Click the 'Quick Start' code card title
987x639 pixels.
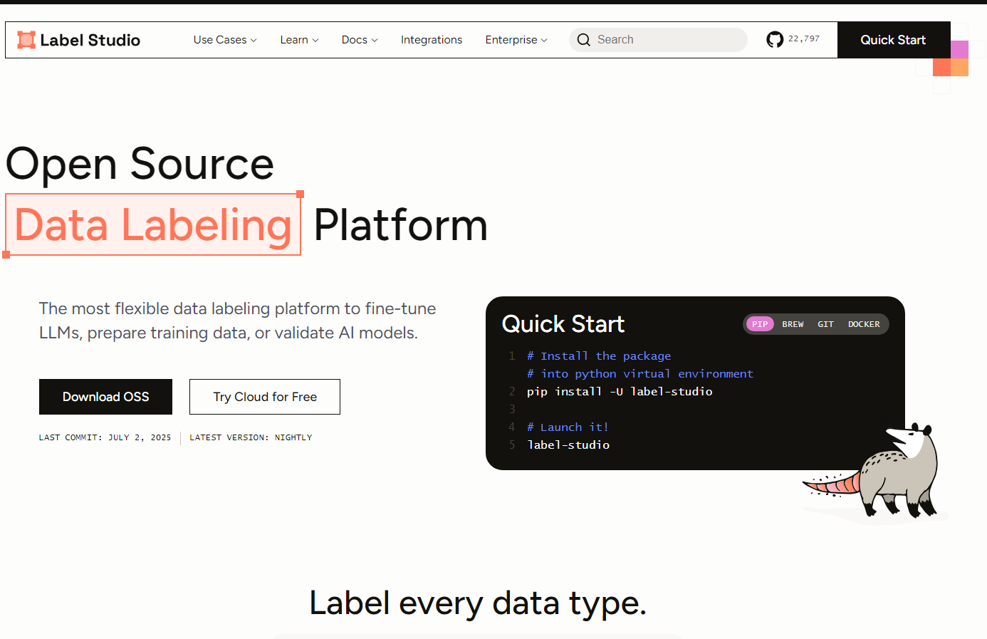[x=563, y=324]
